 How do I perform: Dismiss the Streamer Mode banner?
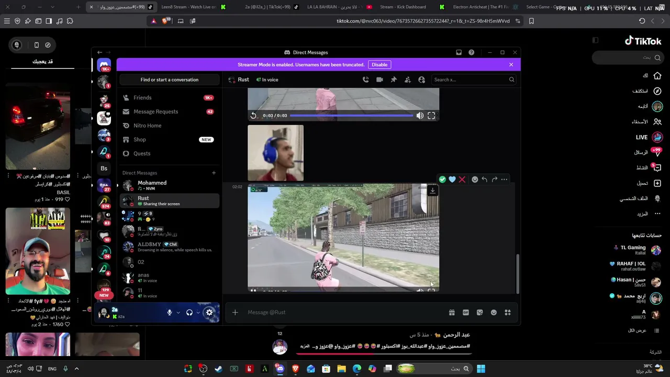click(511, 64)
